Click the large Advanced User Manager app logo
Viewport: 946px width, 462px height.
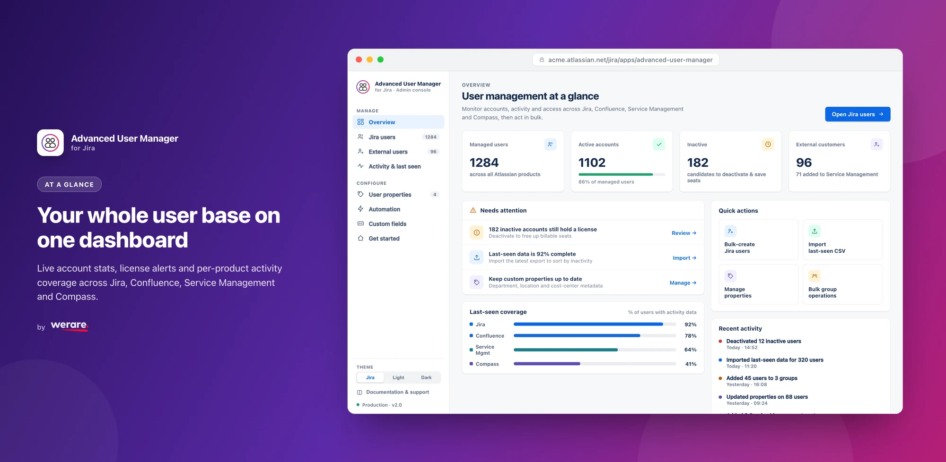tap(50, 143)
